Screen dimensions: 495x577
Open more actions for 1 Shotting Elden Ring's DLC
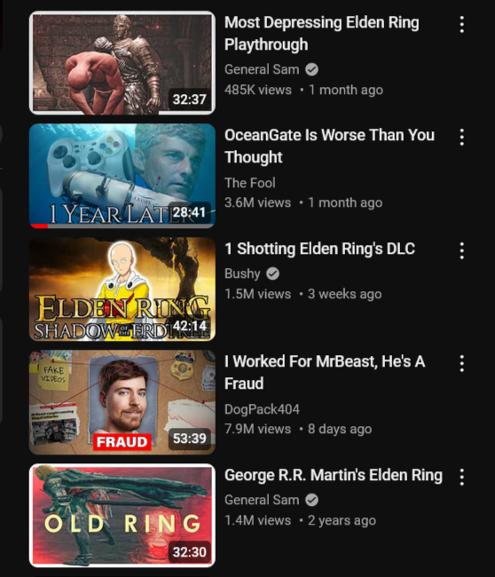tap(462, 251)
